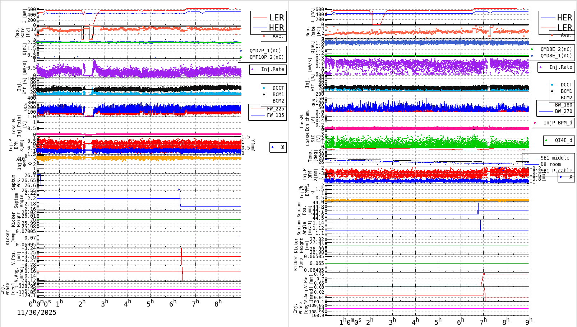Click the BCM2 label in the right DCCT legend box
This screenshot has width=577, height=327.
point(566,98)
